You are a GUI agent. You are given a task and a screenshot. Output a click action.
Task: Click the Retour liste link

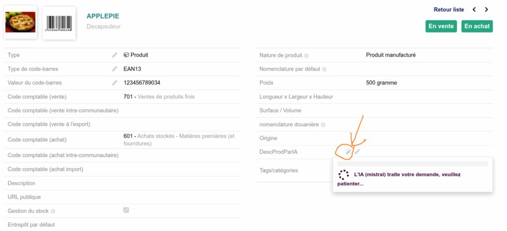coord(449,10)
